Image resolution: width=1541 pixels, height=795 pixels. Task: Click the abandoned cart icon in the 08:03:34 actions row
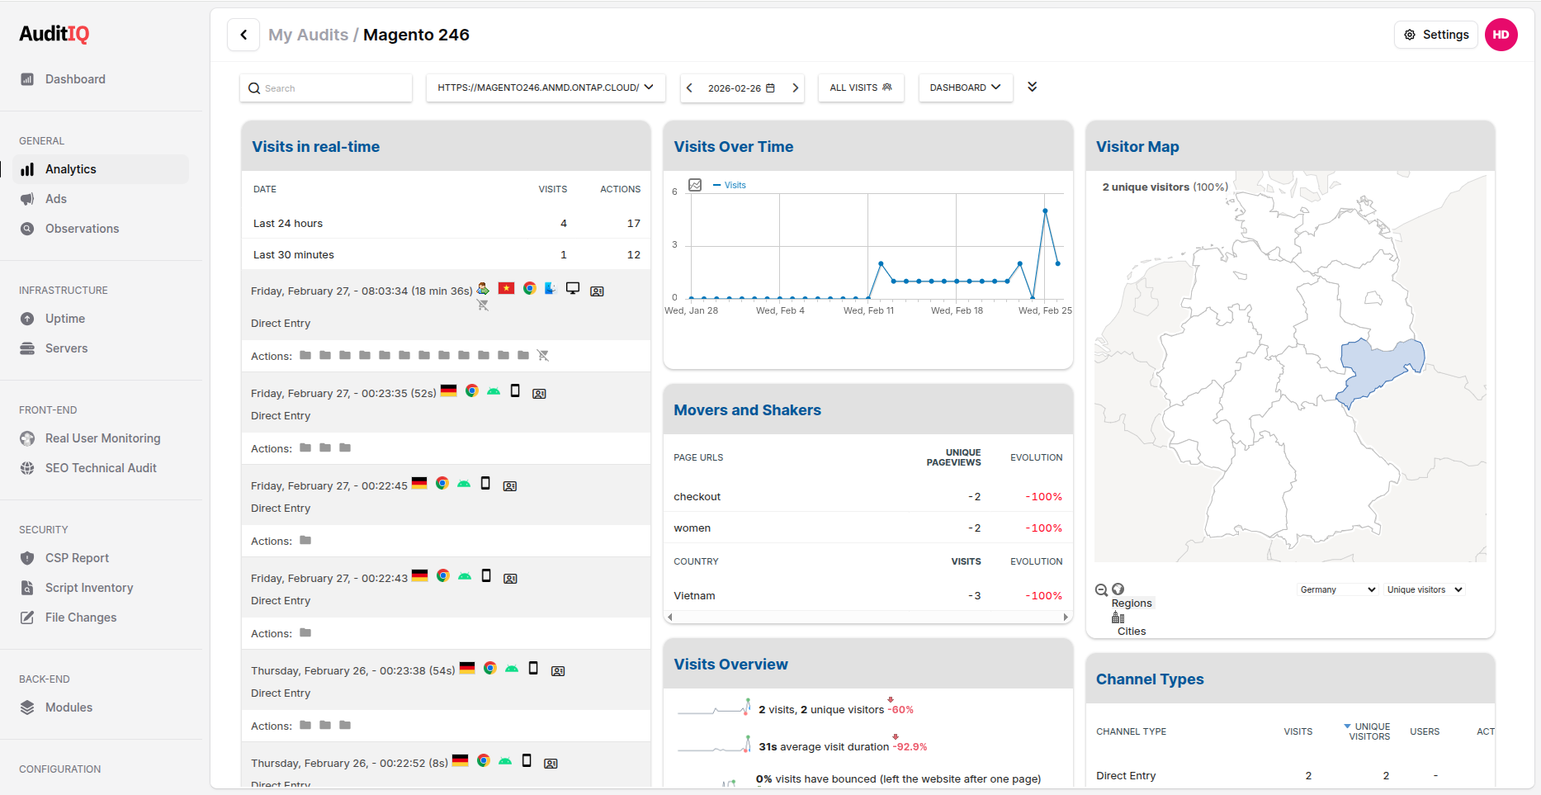pyautogui.click(x=543, y=355)
